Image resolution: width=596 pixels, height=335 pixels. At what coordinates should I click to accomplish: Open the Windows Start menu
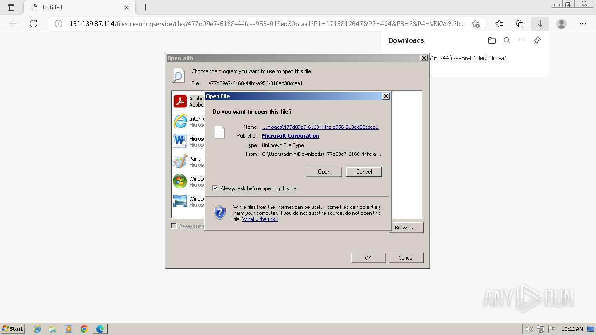pos(13,329)
